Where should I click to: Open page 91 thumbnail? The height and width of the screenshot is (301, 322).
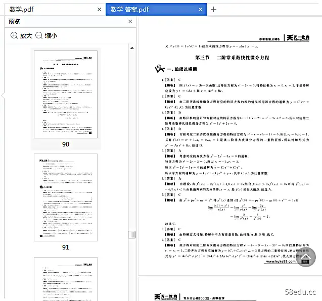coord(66,197)
